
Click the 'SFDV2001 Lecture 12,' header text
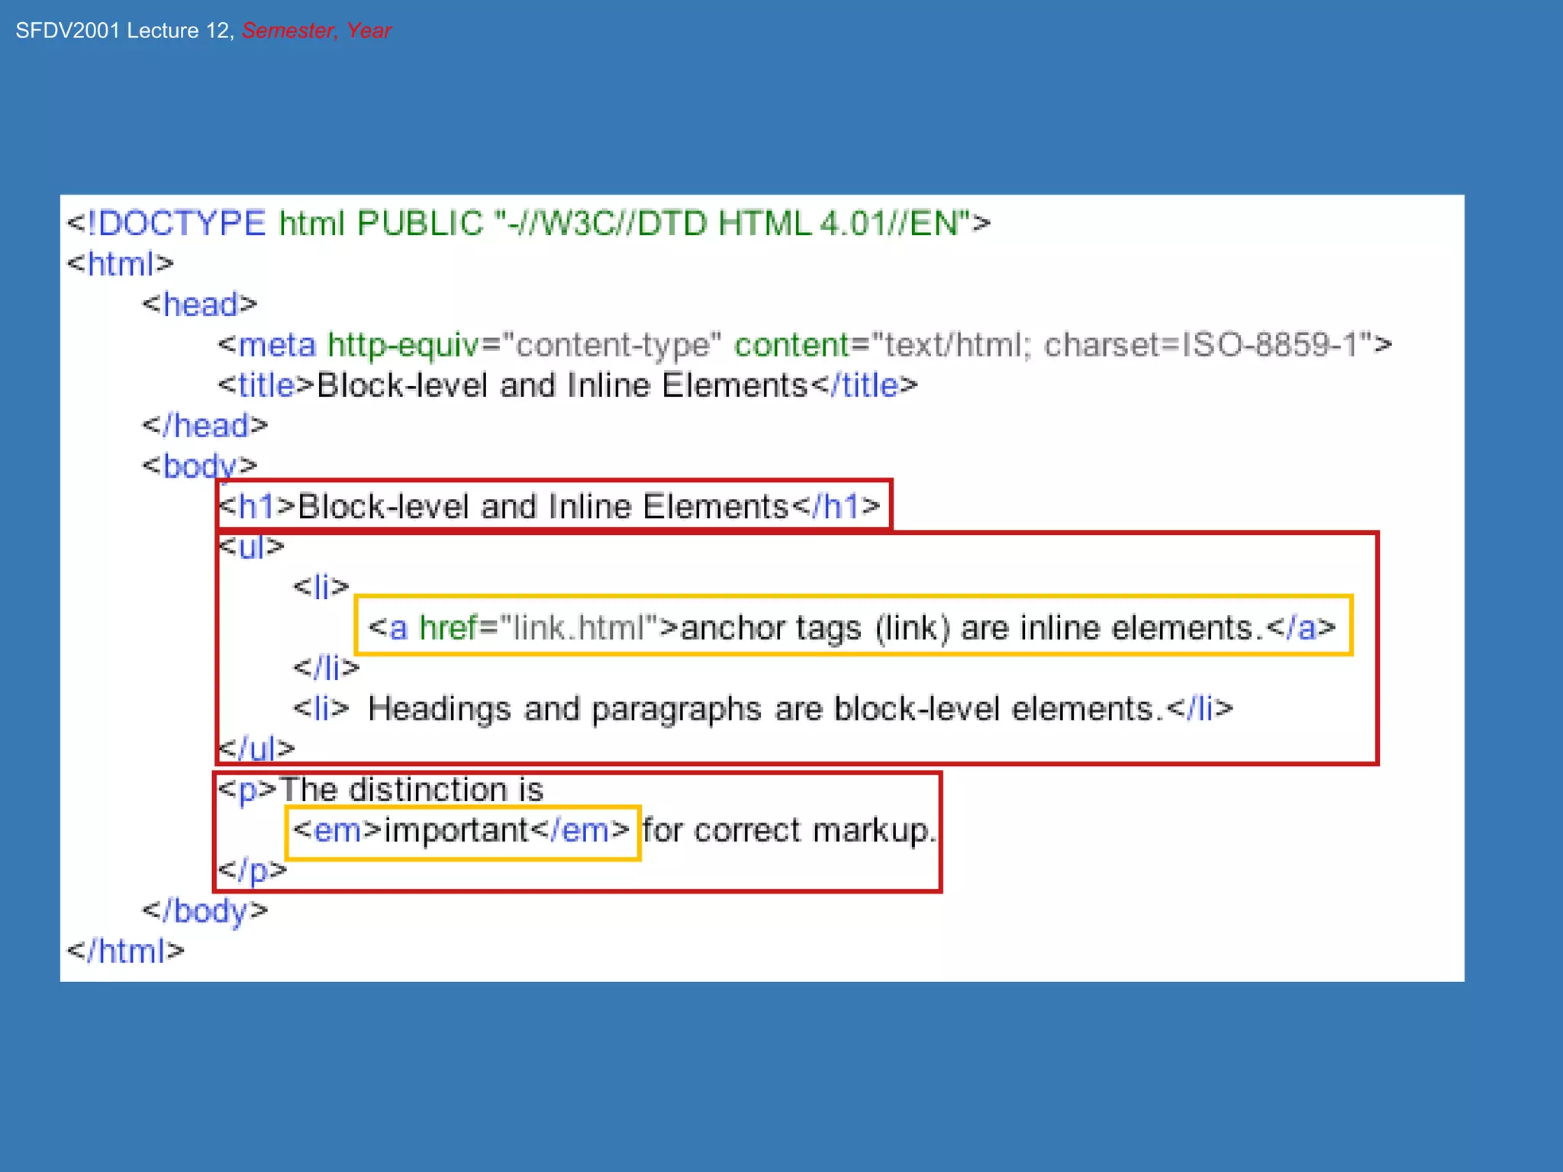point(125,31)
